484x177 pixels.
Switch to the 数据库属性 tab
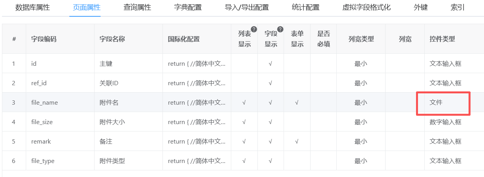[x=32, y=7]
